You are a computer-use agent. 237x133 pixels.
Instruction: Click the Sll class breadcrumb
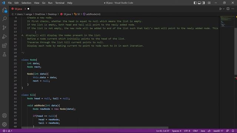[77, 14]
